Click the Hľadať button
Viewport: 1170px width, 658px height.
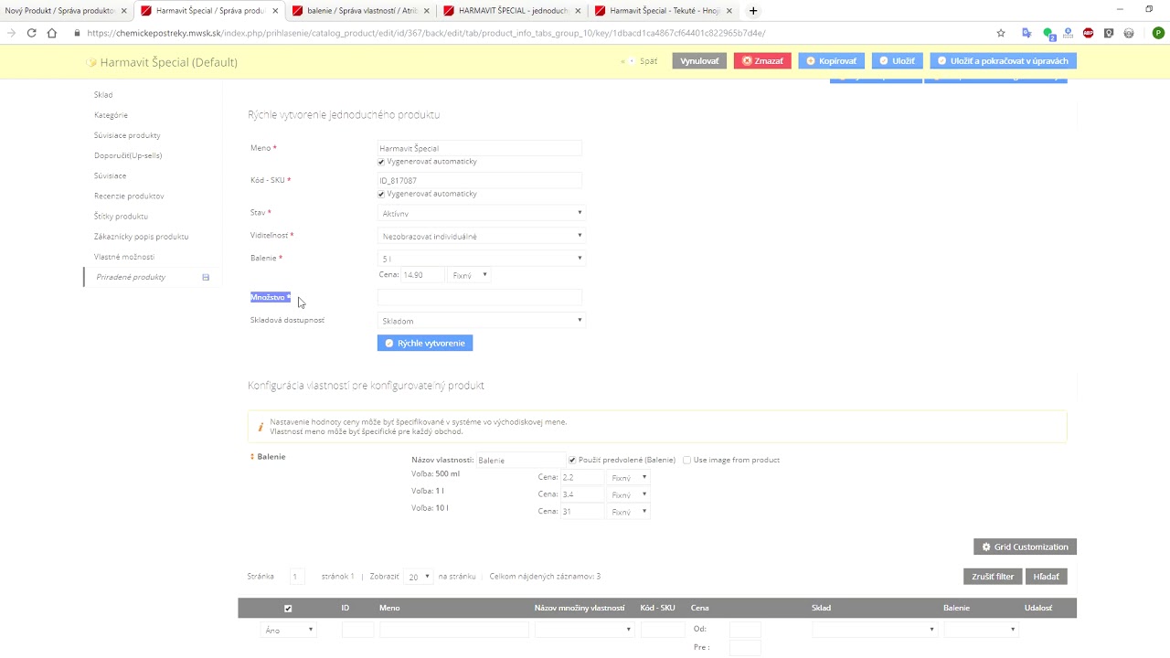[x=1047, y=577]
